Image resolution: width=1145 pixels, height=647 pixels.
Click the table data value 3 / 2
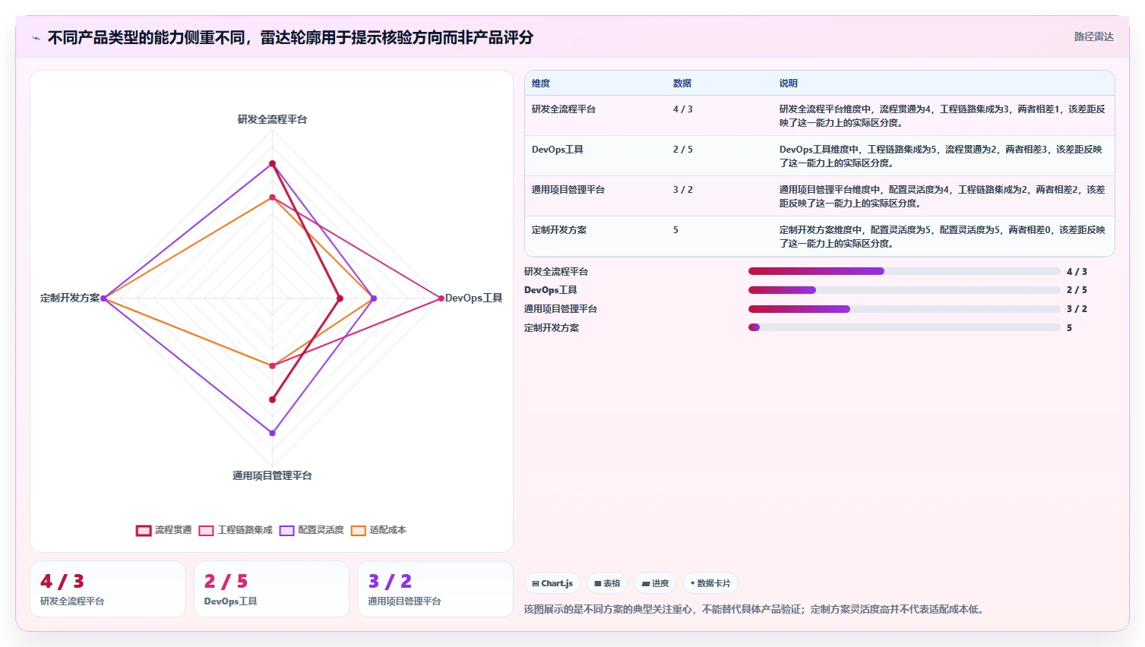coord(683,190)
